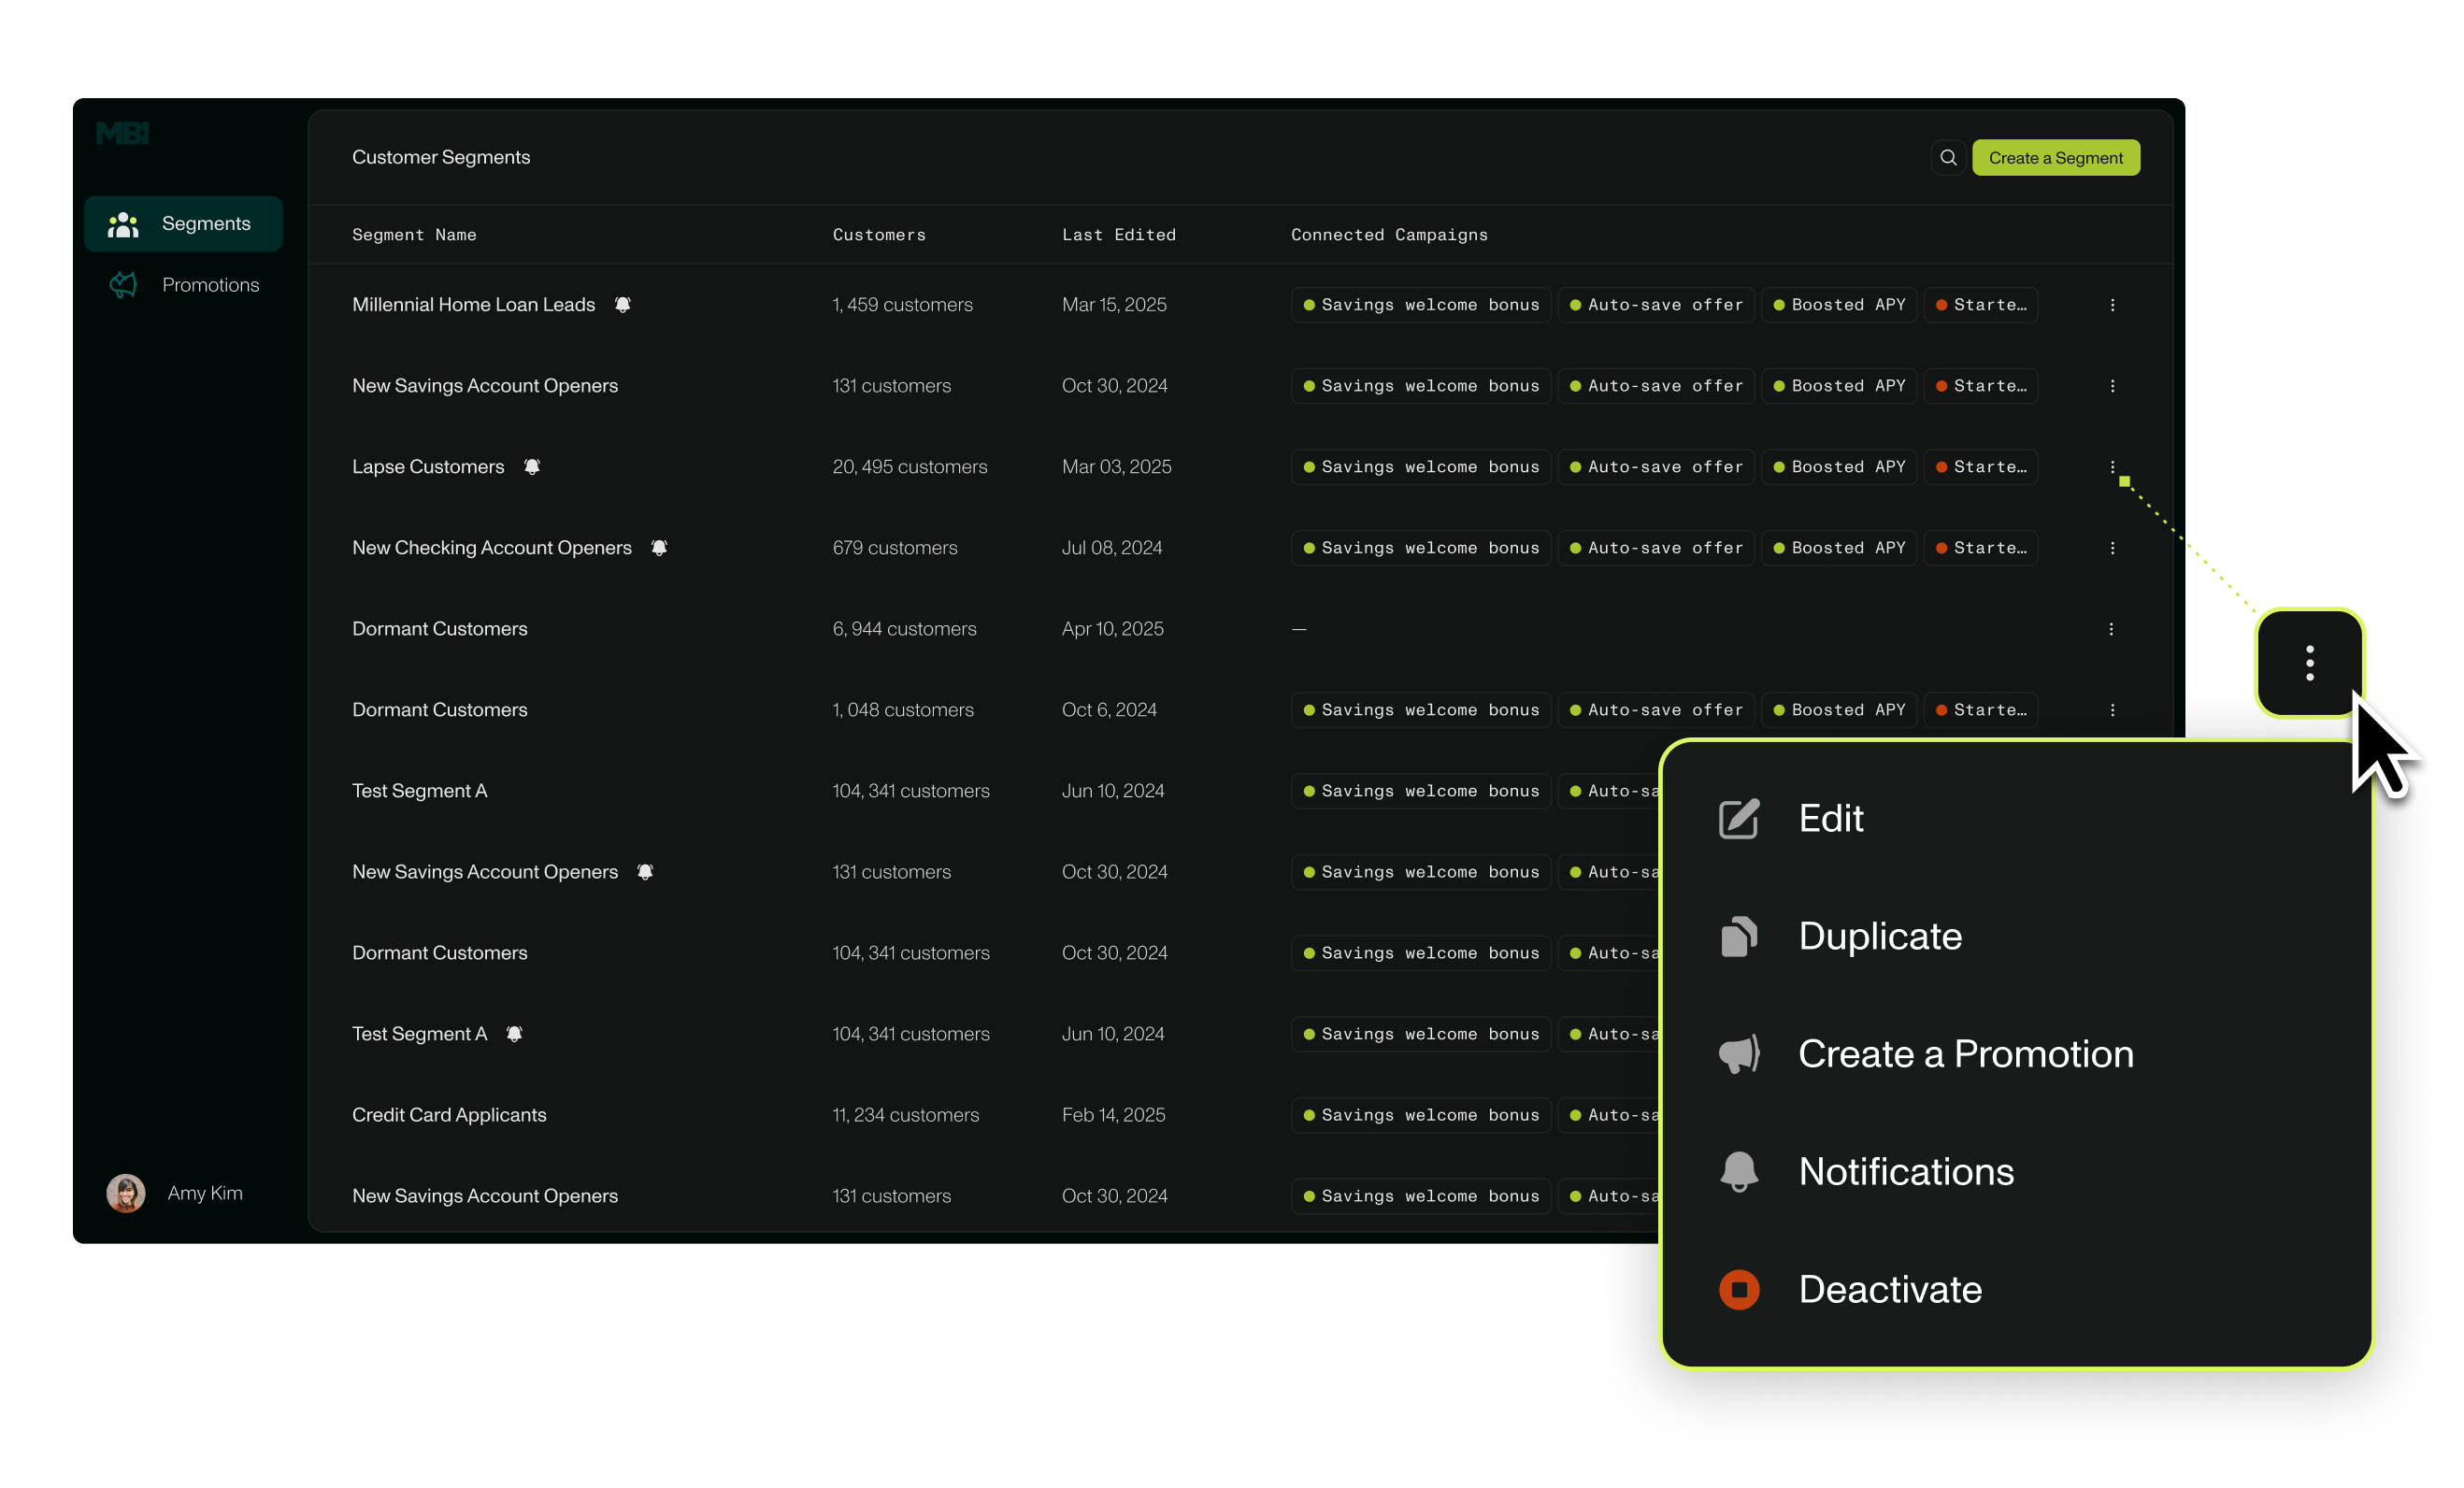2464x1488 pixels.
Task: Click the Segments people icon in sidebar
Action: (123, 224)
